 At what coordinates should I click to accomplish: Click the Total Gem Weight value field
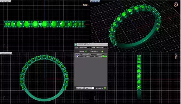click(89, 48)
